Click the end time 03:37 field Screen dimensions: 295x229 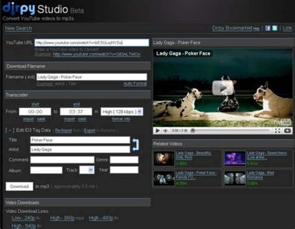point(76,112)
